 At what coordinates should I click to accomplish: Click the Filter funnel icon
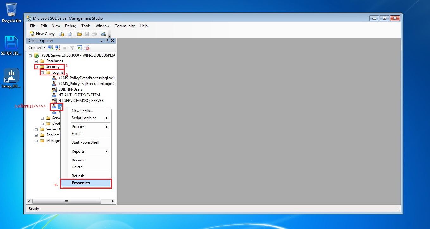click(x=72, y=48)
